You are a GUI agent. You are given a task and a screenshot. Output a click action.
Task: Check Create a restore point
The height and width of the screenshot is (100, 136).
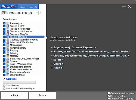(109, 93)
